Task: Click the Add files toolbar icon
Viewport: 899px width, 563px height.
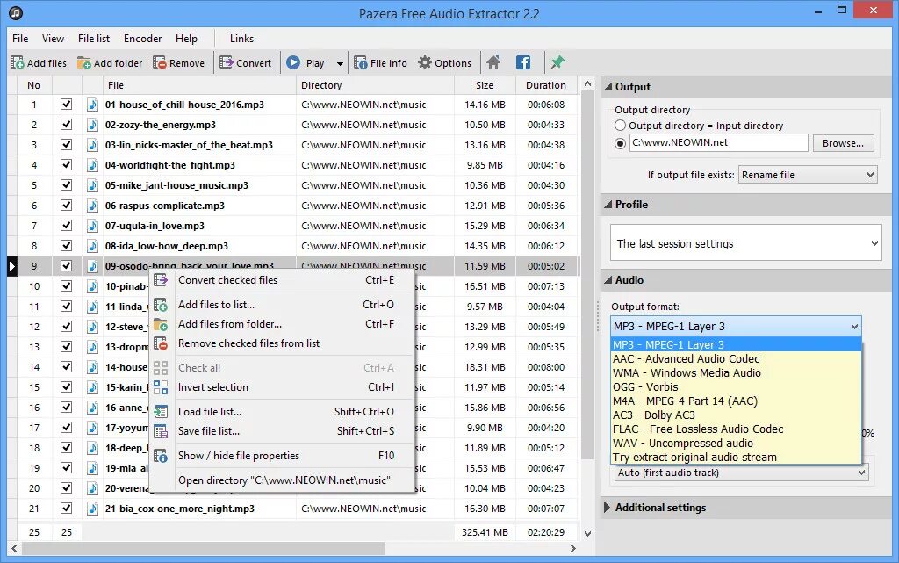Action: click(18, 62)
